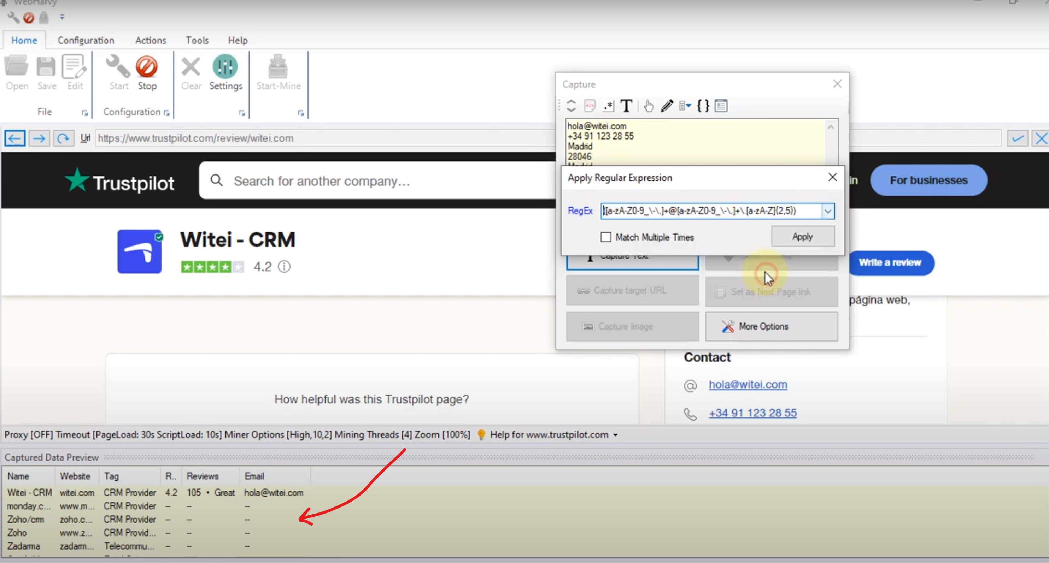Click the hola@witei.com contact email link
Image resolution: width=1049 pixels, height=563 pixels.
[748, 384]
